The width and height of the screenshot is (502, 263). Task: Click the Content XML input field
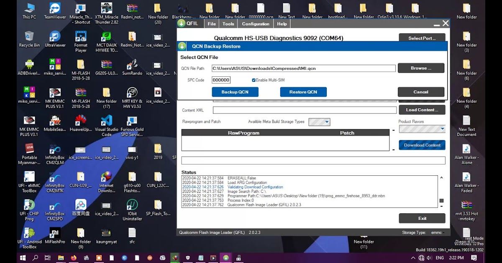tap(305, 110)
